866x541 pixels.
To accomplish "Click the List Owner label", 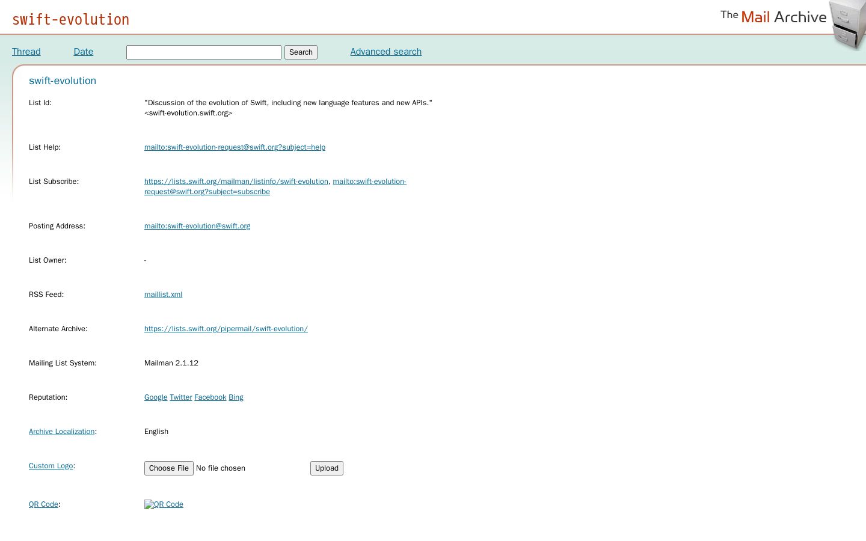I will tap(48, 260).
